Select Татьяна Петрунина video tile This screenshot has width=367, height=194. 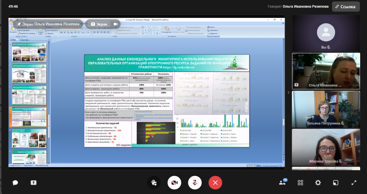pyautogui.click(x=326, y=109)
